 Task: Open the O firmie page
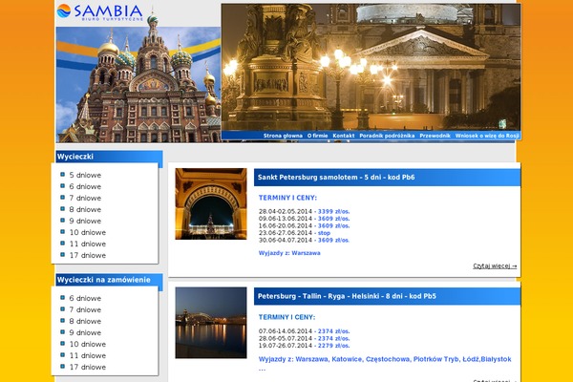317,136
